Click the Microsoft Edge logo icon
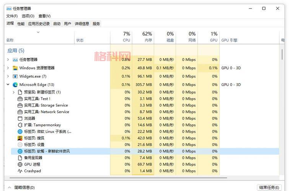289x191 pixels. click(x=15, y=85)
